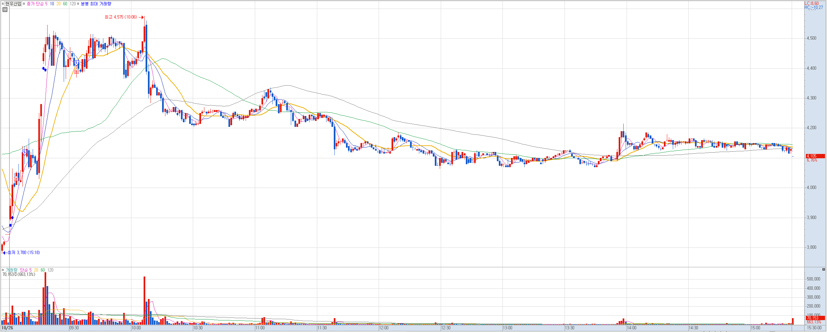Viewport: 827px width, 332px height.
Task: Click the price moving average 5 legend
Action: [46, 4]
